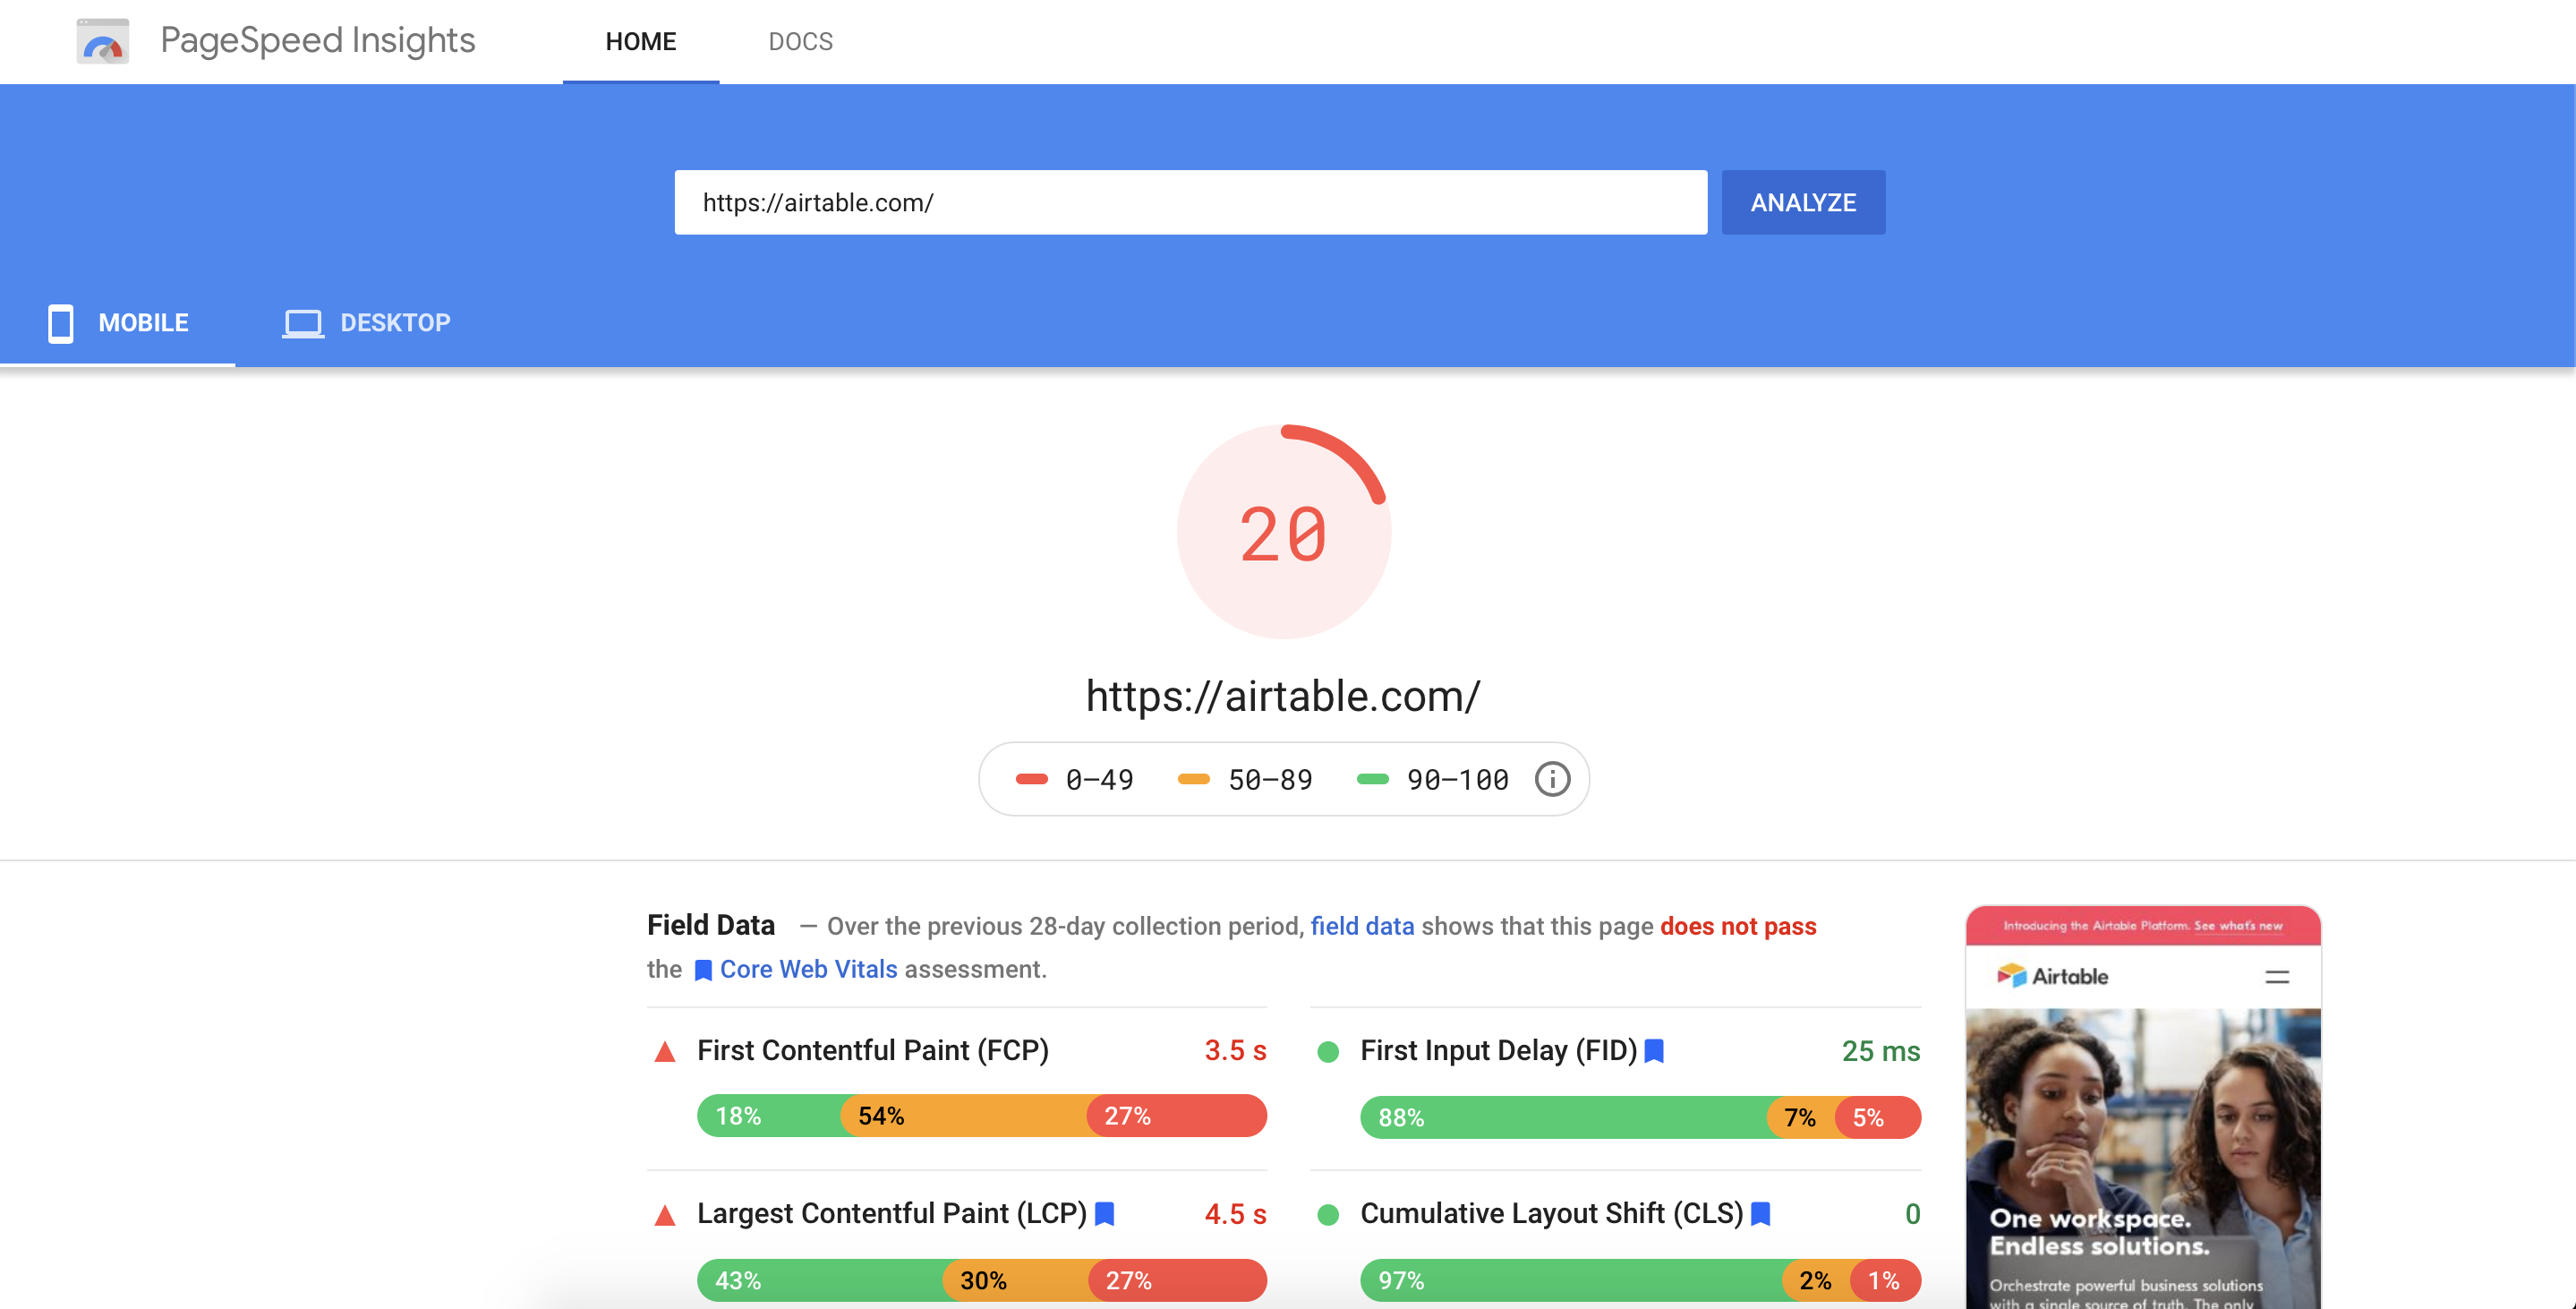Click the hamburger menu icon in Airtable preview

coord(2277,977)
